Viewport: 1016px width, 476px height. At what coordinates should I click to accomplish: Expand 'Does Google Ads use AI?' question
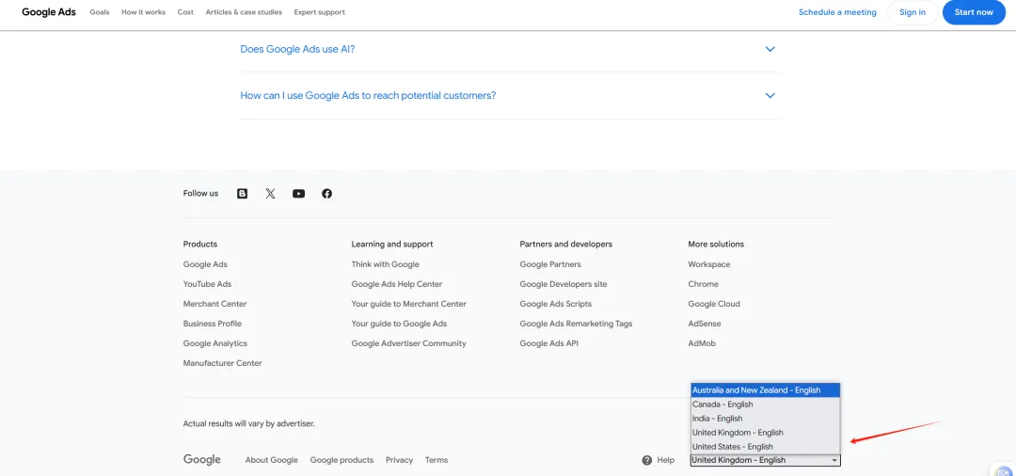click(x=510, y=49)
